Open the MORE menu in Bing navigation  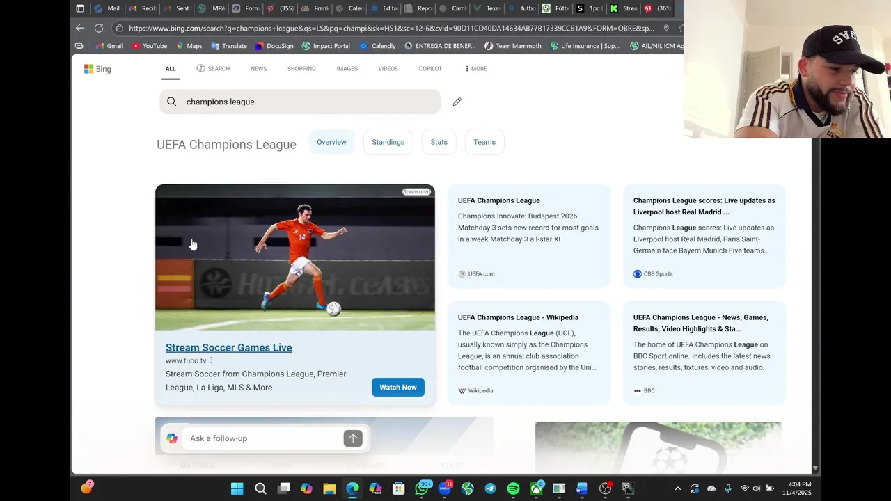(x=475, y=68)
